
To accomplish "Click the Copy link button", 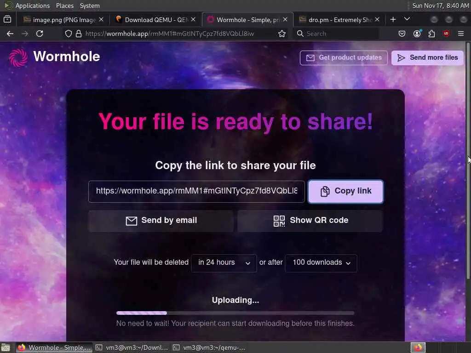I will pyautogui.click(x=345, y=192).
